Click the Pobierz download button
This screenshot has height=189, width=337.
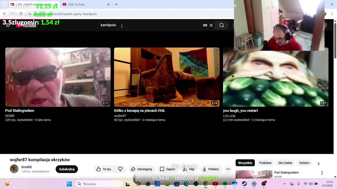coord(210,169)
